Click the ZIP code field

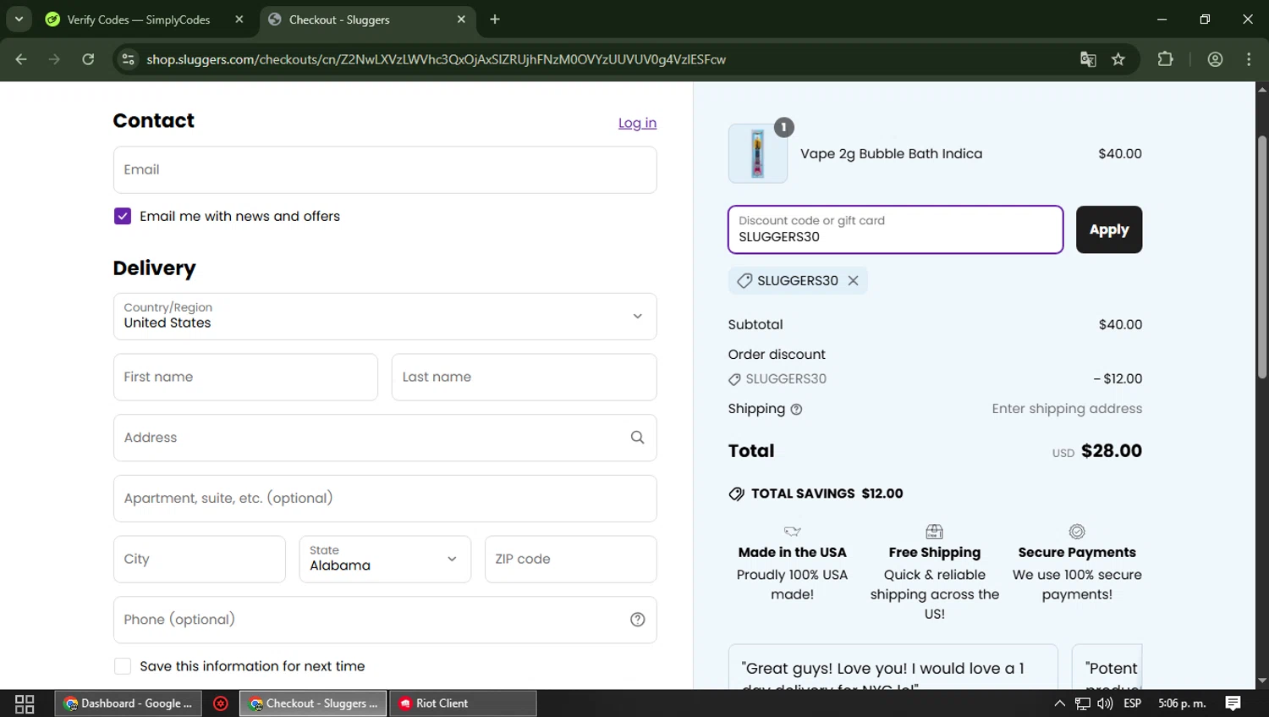(570, 560)
